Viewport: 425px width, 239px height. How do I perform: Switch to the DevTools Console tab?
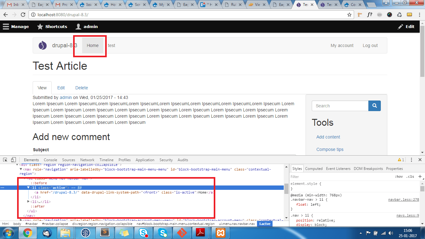coord(50,160)
